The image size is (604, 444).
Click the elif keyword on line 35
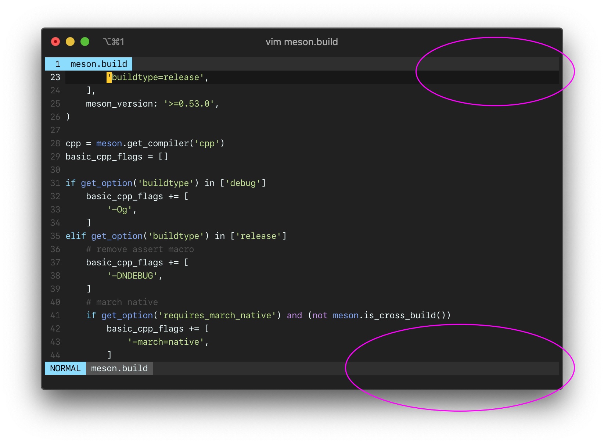coord(75,236)
